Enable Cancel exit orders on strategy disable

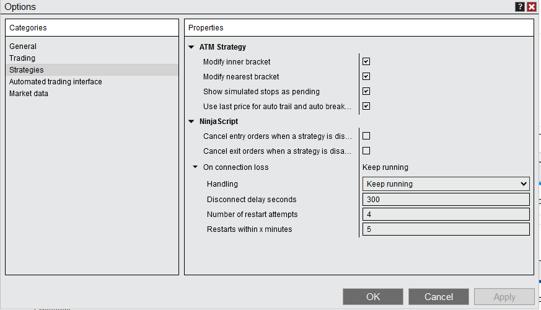pos(366,151)
